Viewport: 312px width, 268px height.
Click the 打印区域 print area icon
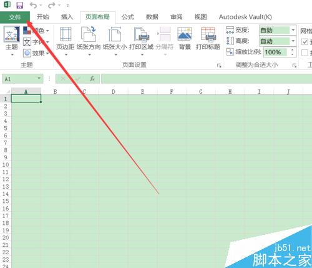tap(142, 34)
